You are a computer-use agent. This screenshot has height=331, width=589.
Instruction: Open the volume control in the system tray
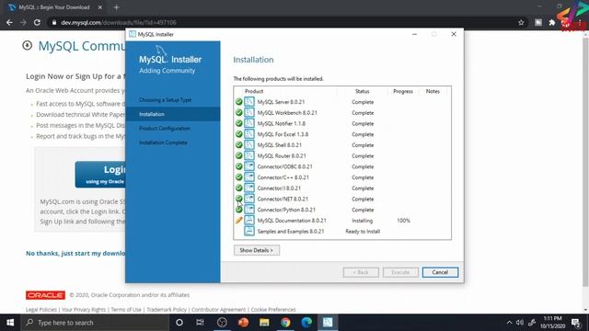(520, 323)
